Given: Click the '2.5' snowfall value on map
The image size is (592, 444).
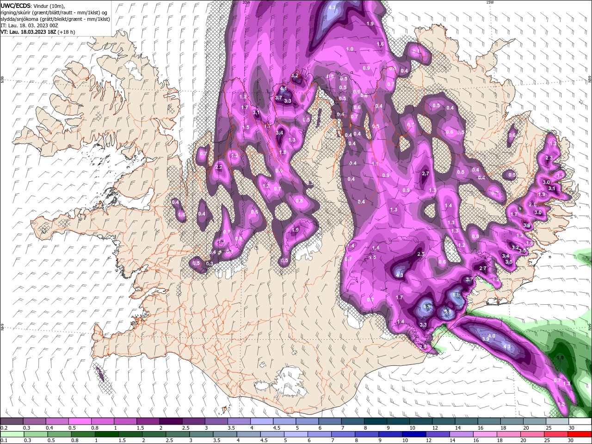Looking at the screenshot, I should click(421, 254).
